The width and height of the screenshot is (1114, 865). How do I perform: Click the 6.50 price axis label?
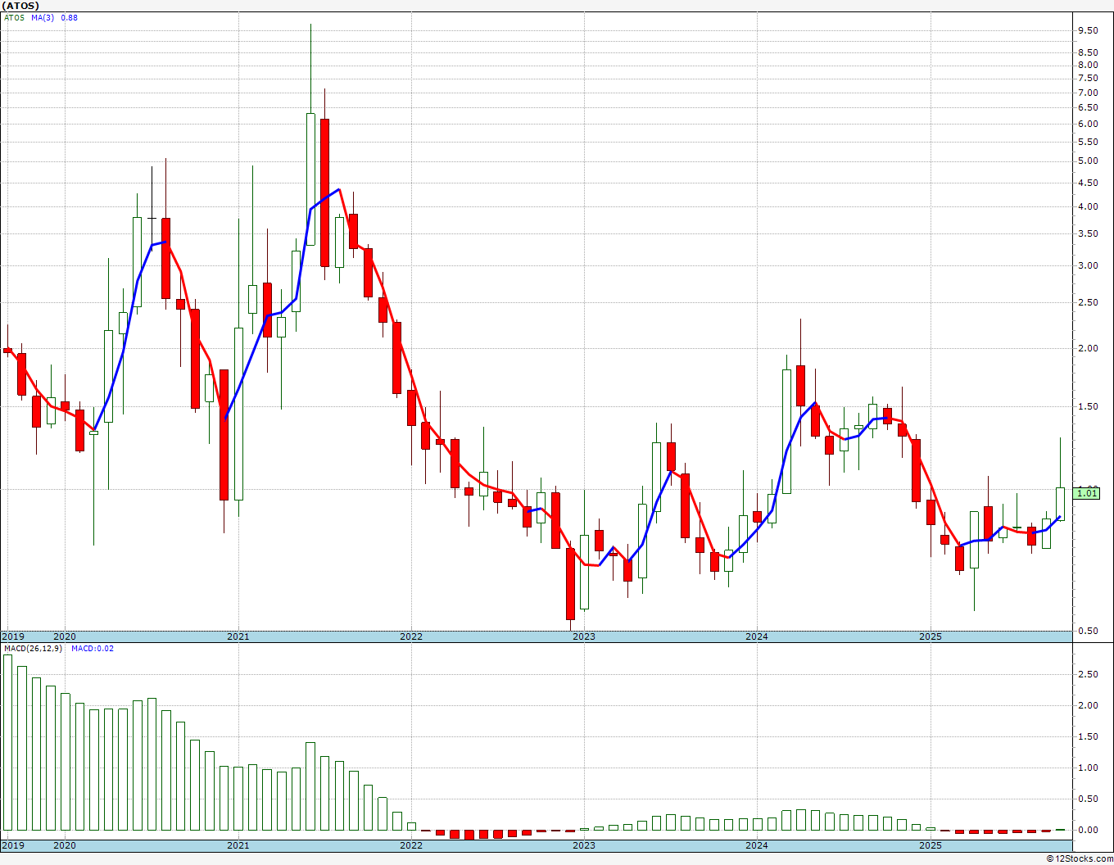click(1088, 107)
